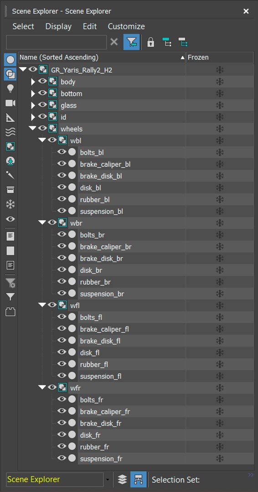Toggle Display Space Warps wavy lines icon
The width and height of the screenshot is (258, 492).
tap(10, 132)
